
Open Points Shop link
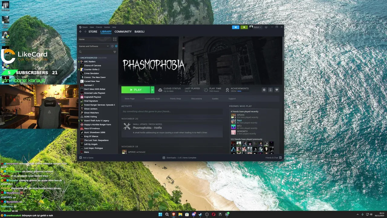pyautogui.click(x=175, y=99)
